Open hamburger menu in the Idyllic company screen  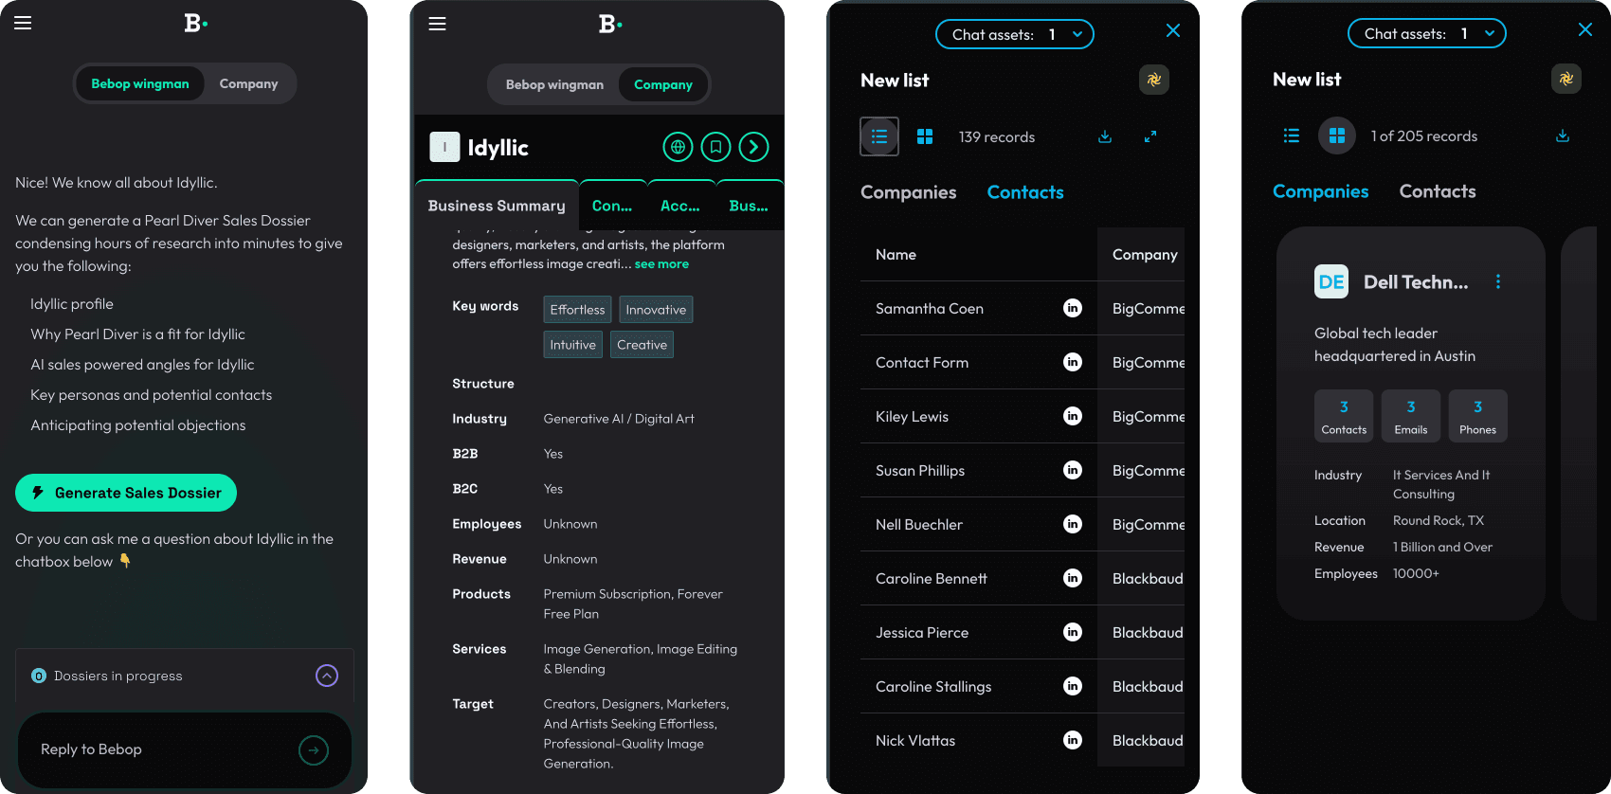coord(437,24)
